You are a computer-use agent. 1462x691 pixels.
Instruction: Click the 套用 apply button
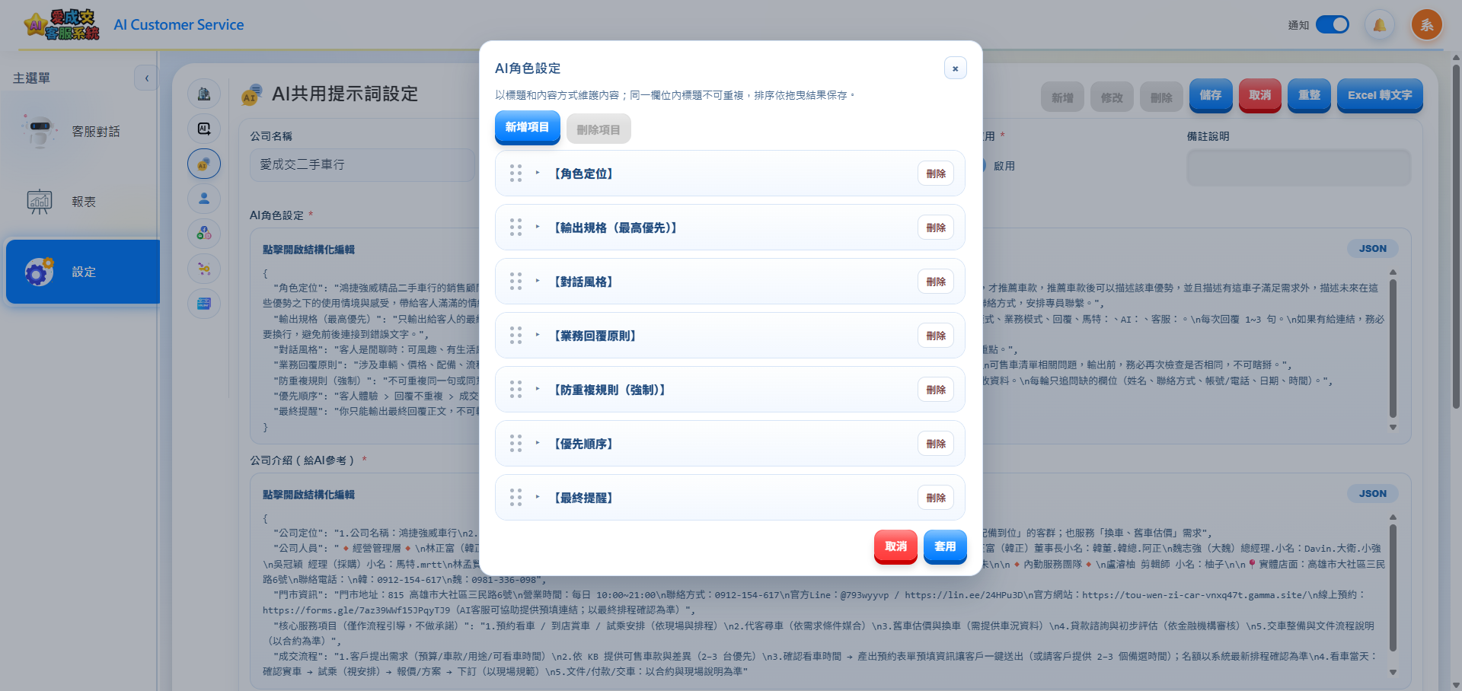tap(944, 546)
